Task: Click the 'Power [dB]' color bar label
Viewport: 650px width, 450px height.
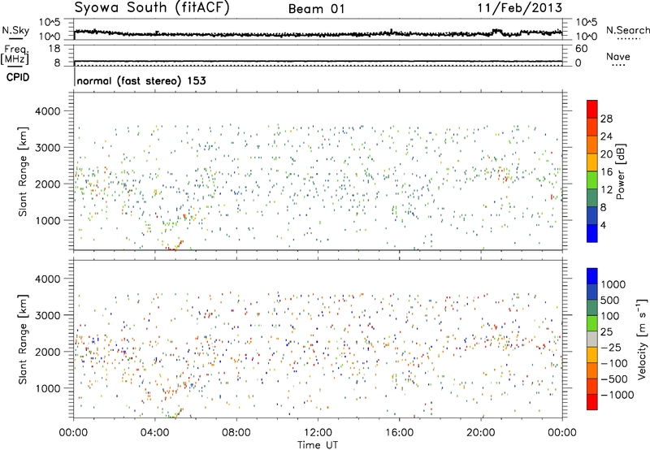Action: [x=621, y=171]
